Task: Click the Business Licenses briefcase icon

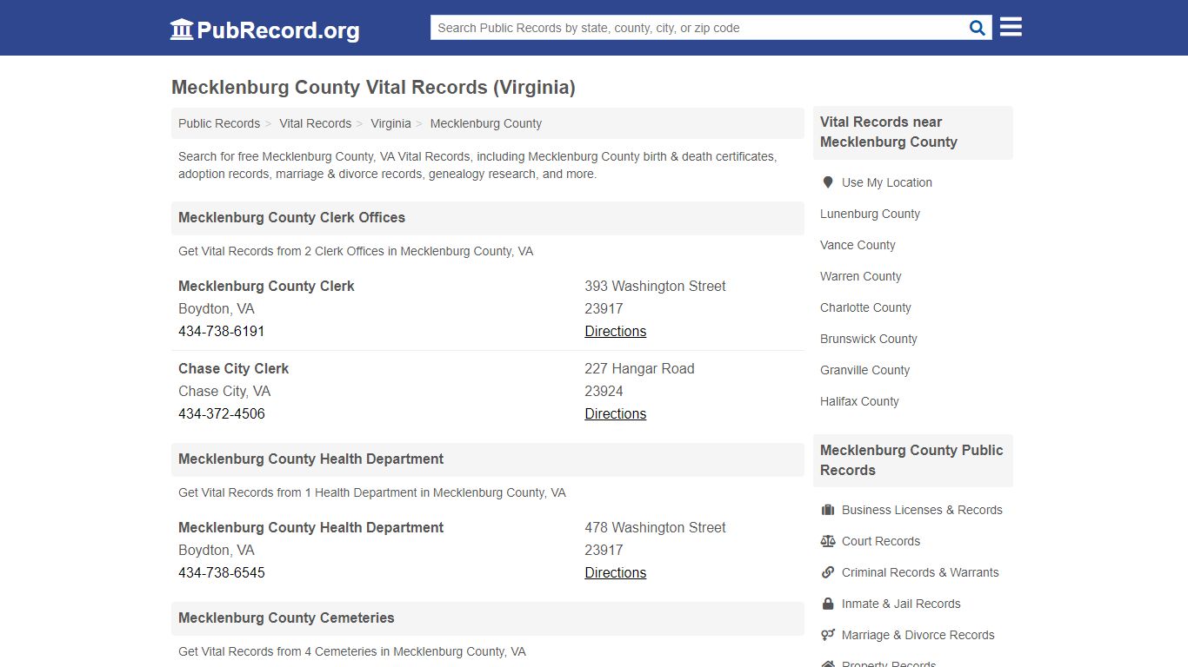Action: pyautogui.click(x=828, y=510)
